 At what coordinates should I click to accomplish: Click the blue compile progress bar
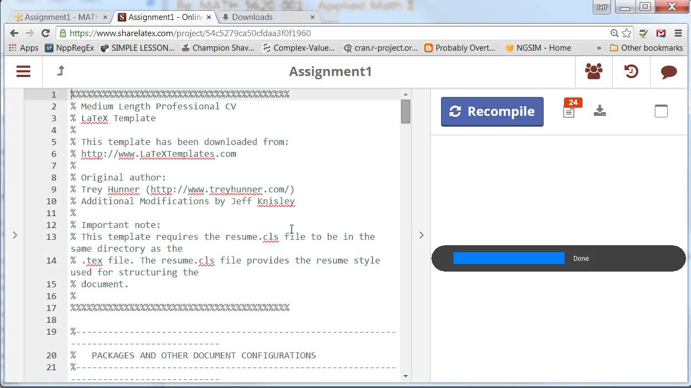tap(509, 258)
